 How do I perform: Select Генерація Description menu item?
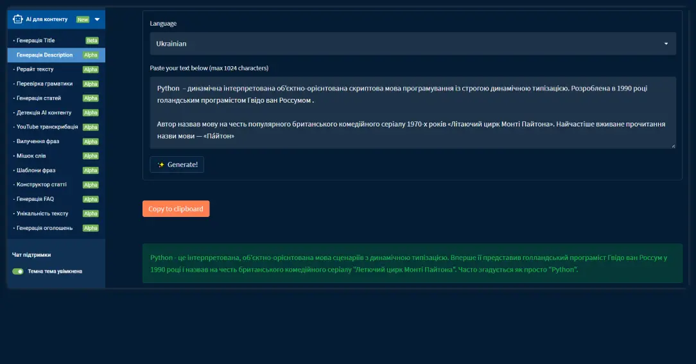coord(57,55)
